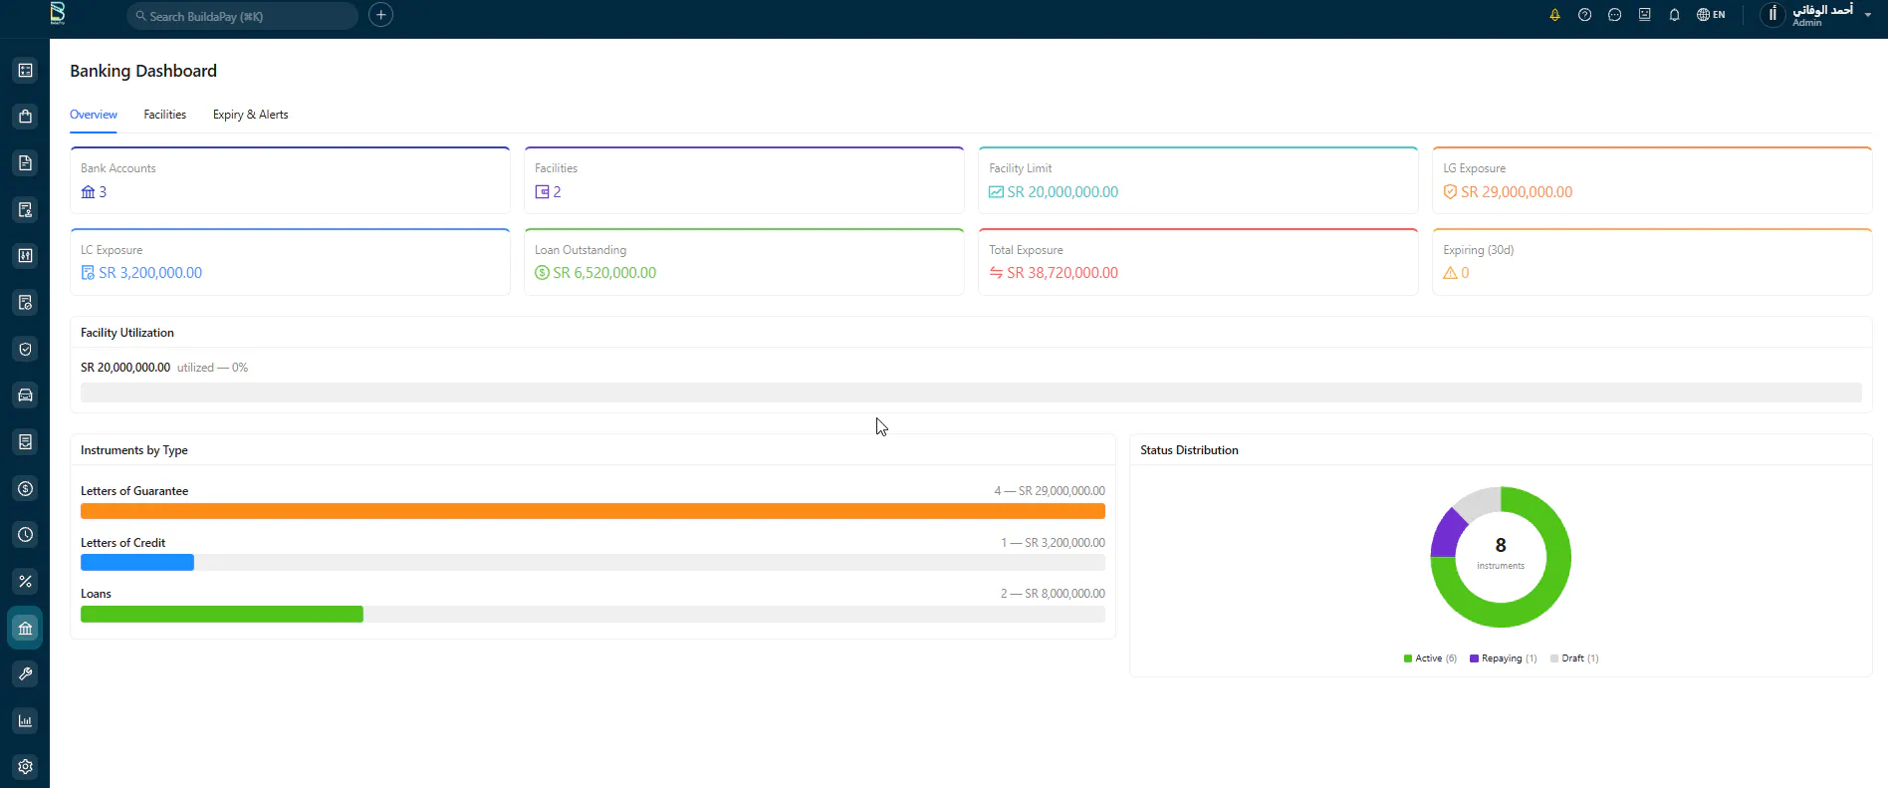Switch to the Facilities tab
Screen dimensions: 1888x788
164,115
